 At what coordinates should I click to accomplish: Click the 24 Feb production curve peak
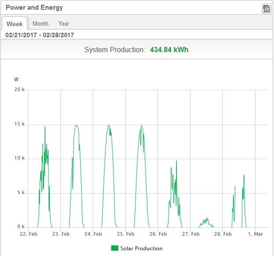109,126
